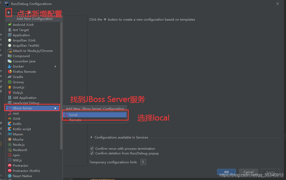Click the JAR Application icon
The width and height of the screenshot is (286, 180).
[10, 98]
